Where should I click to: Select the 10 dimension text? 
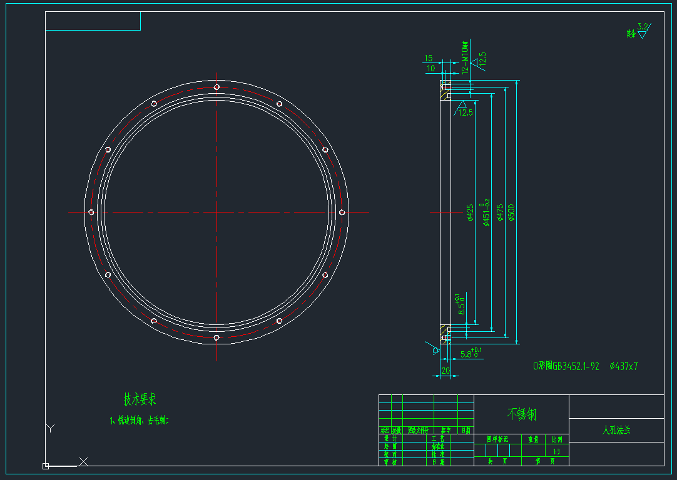431,69
